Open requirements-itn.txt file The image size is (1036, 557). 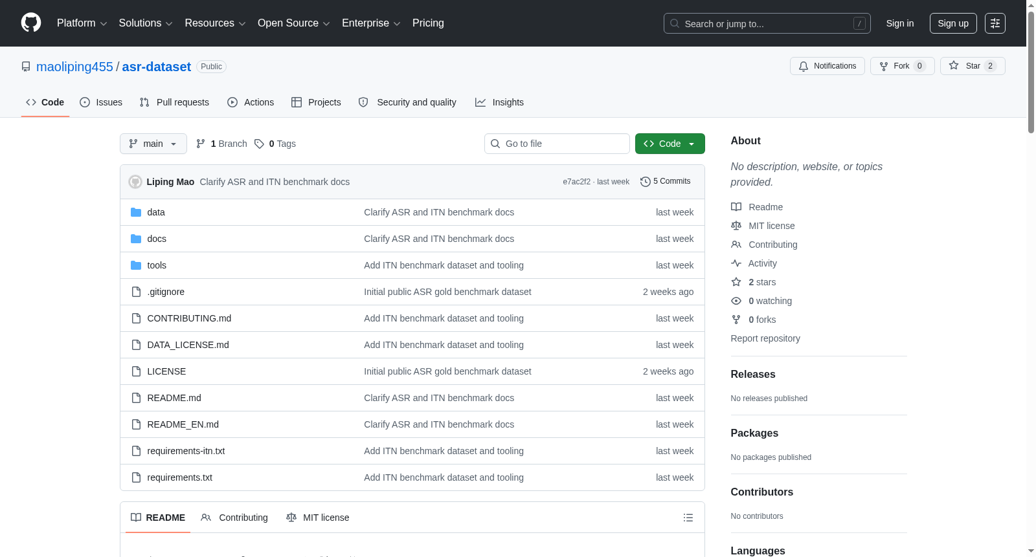[x=186, y=451]
